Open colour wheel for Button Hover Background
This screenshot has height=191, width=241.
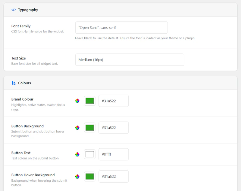coord(77,177)
